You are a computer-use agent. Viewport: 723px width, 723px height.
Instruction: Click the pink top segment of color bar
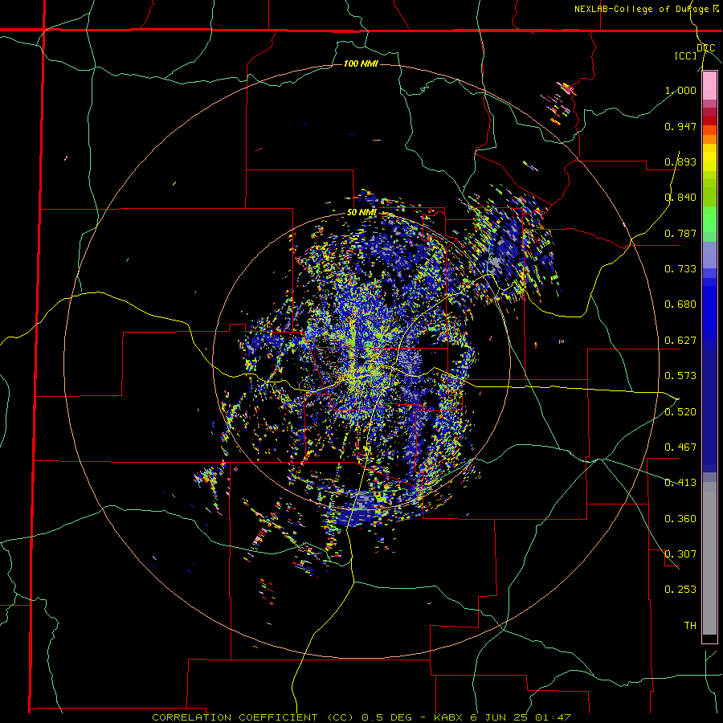(x=709, y=85)
